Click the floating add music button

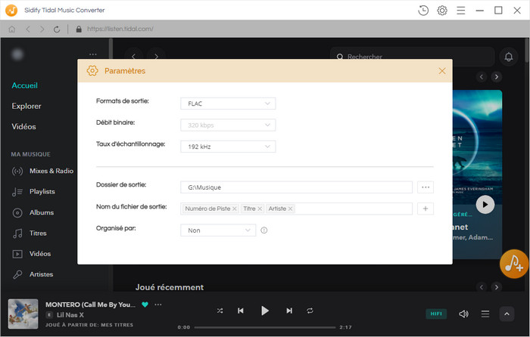514,262
